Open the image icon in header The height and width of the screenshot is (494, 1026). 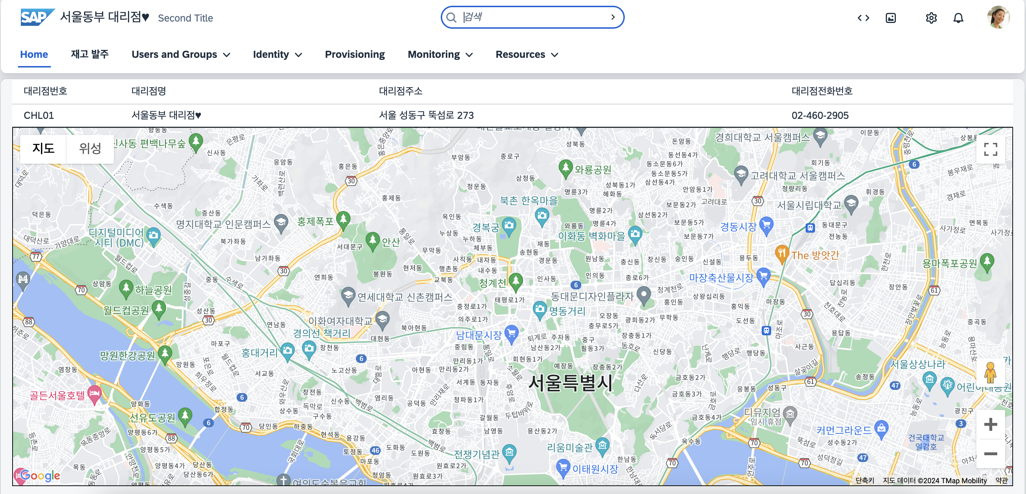tap(890, 18)
